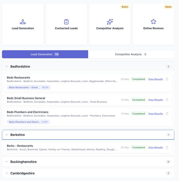Switch to the Lead Generation tab
The height and width of the screenshot is (181, 179).
coord(45,54)
